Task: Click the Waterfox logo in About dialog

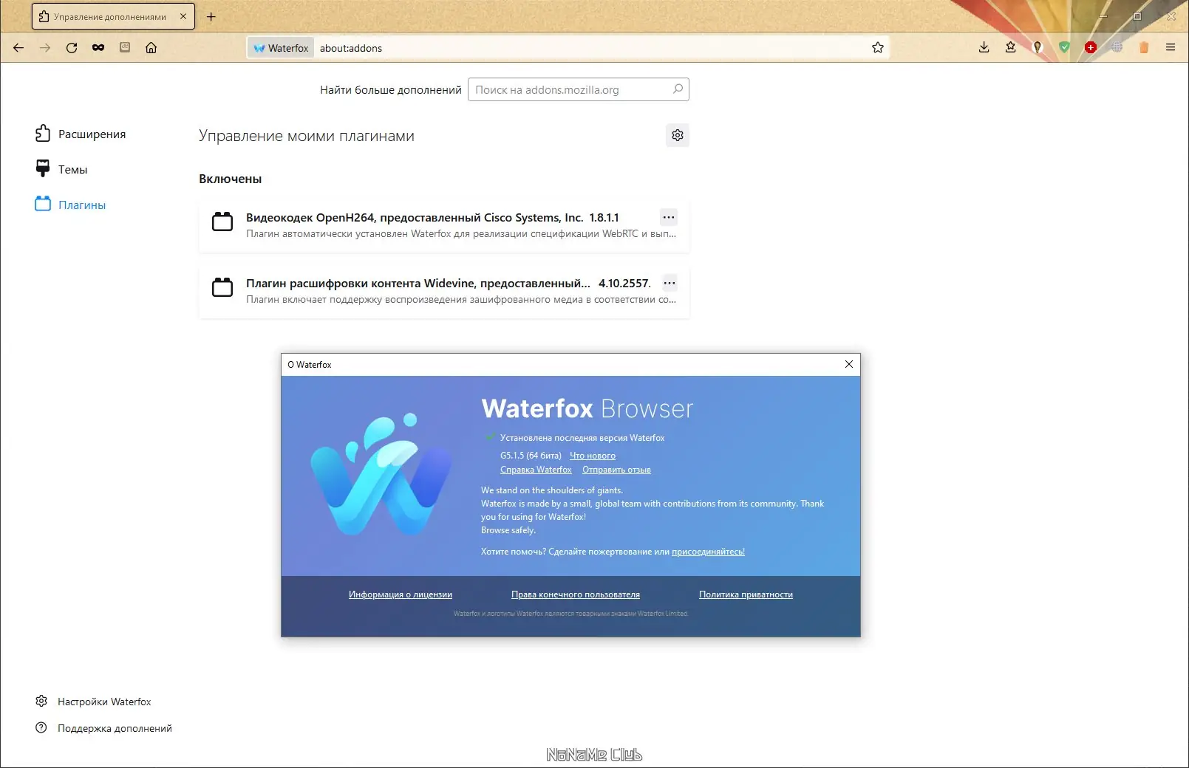Action: click(381, 475)
